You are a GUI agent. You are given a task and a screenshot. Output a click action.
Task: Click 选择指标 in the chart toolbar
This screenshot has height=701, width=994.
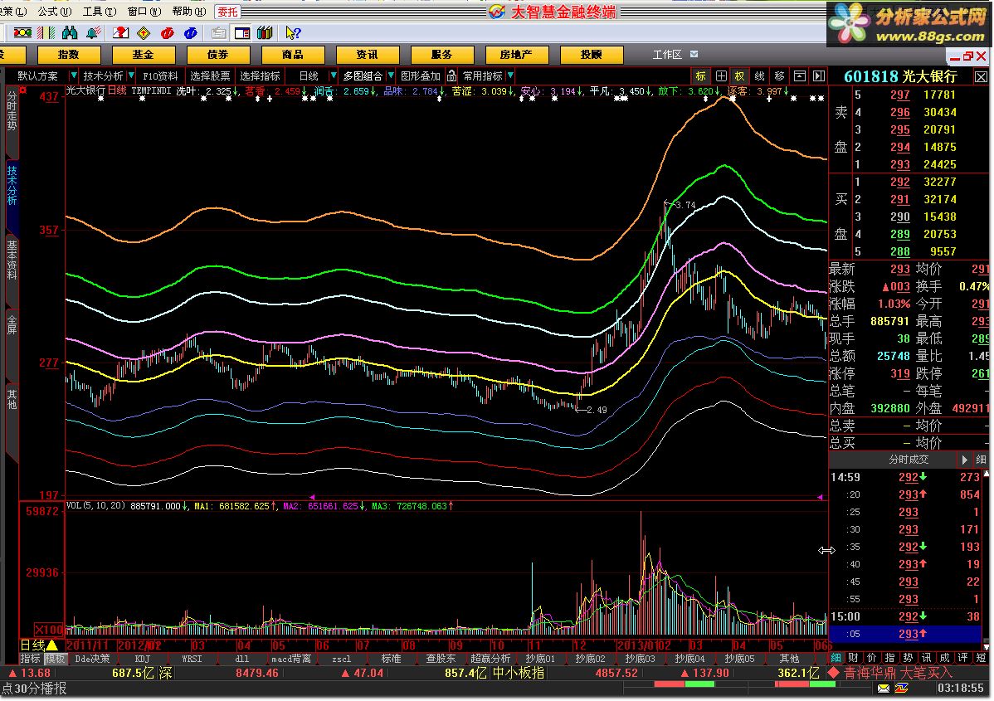[x=260, y=76]
